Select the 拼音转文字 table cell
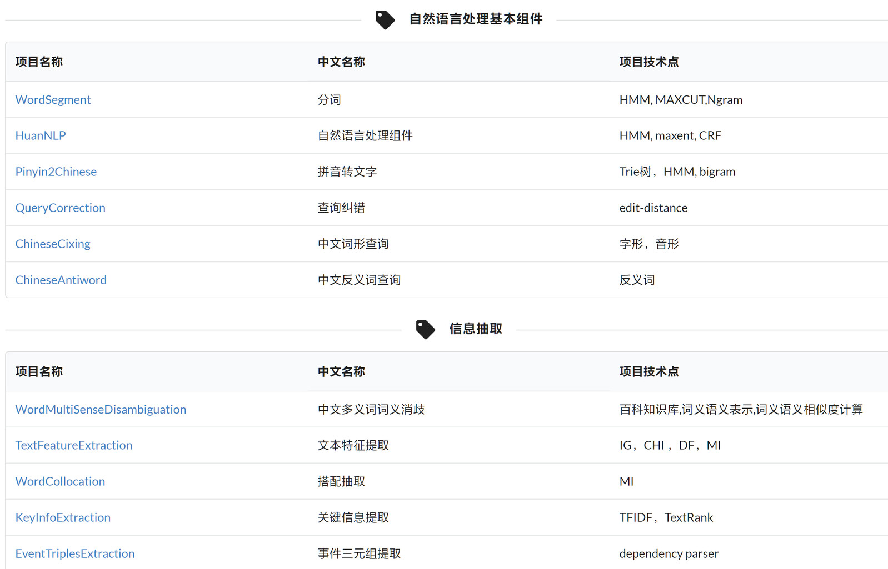 coord(347,172)
